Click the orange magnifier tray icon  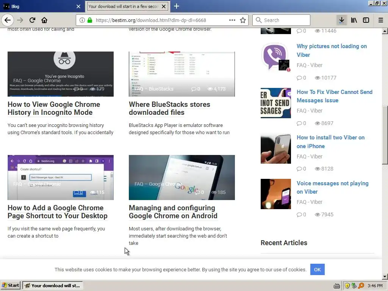click(361, 286)
